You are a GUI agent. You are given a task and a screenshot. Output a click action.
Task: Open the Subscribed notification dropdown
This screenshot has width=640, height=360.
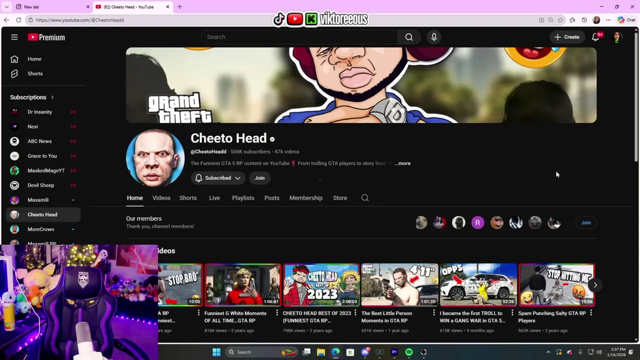point(218,178)
